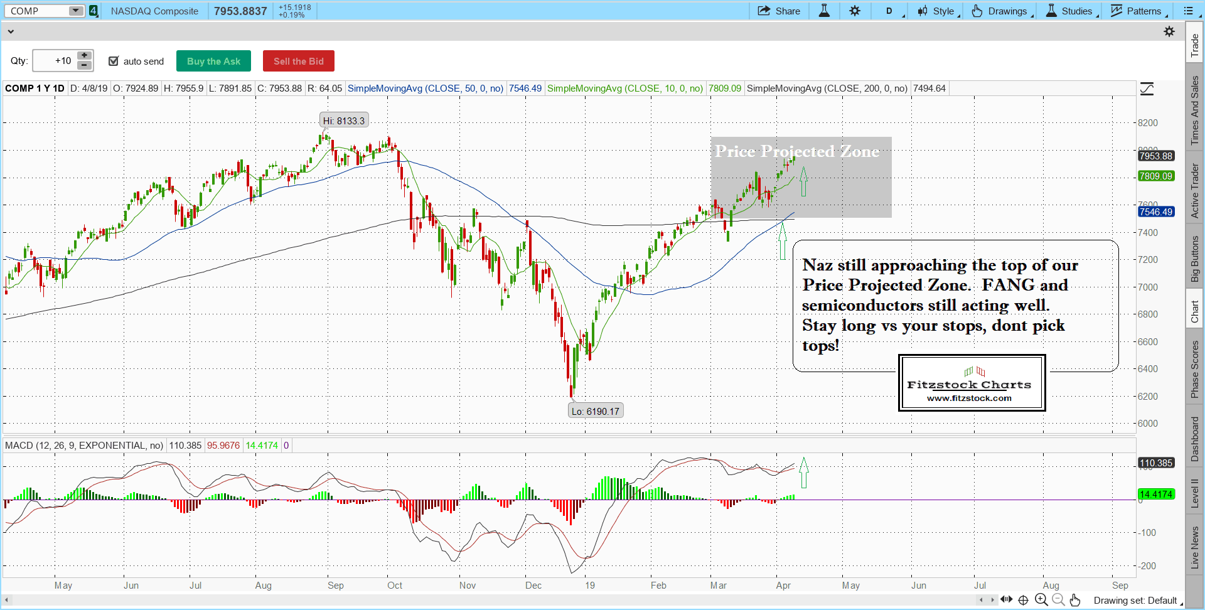Screen dimensions: 1205x610
Task: Switch to the Times And Sales tab
Action: pyautogui.click(x=1195, y=110)
